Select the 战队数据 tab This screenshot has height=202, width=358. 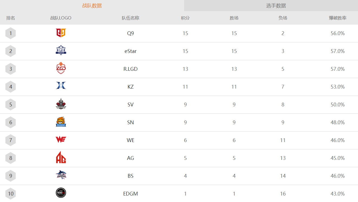pyautogui.click(x=92, y=6)
